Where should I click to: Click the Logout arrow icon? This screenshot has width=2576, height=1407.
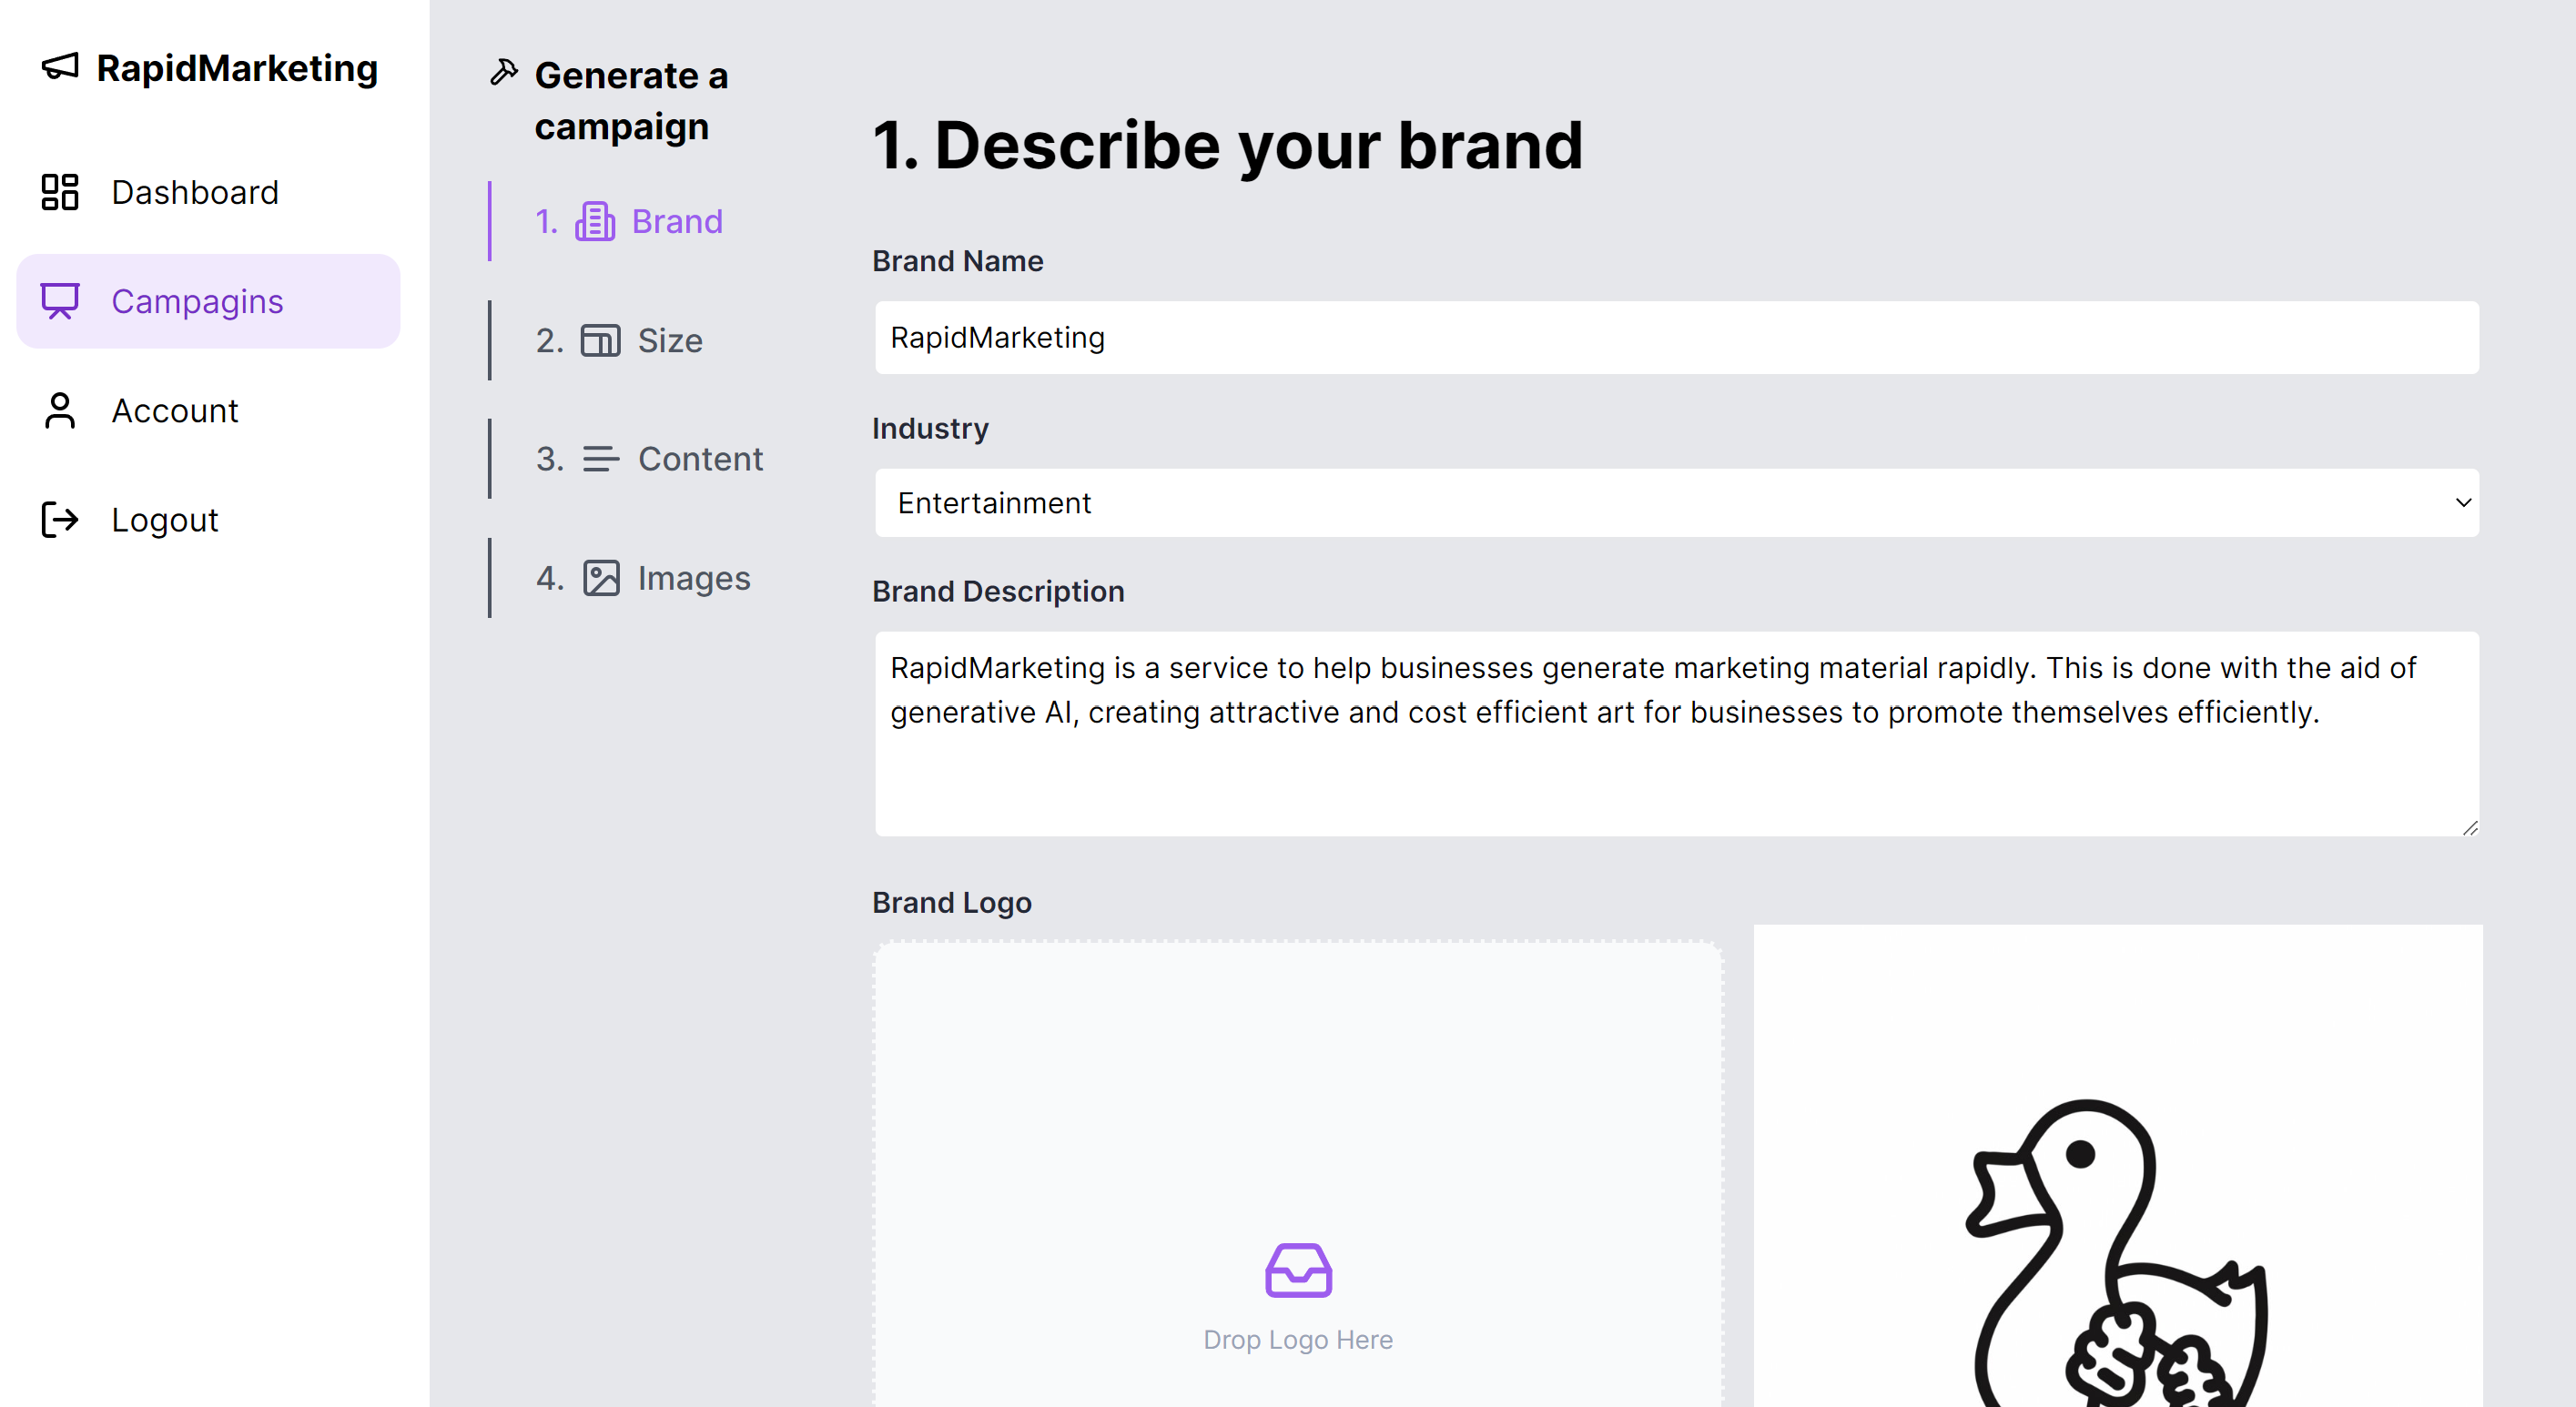(x=60, y=519)
